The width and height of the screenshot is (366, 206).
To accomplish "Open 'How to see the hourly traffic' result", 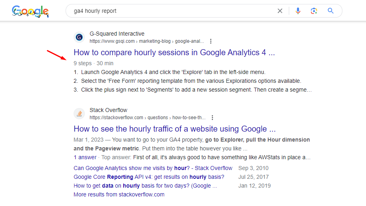I will [x=174, y=129].
